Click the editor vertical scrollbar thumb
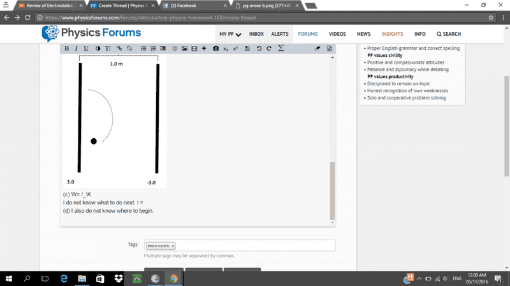Viewport: 510px width, 286px height. pos(332,190)
